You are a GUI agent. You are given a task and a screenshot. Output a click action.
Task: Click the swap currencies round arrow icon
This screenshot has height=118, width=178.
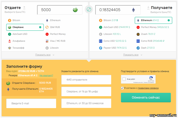point(89,9)
